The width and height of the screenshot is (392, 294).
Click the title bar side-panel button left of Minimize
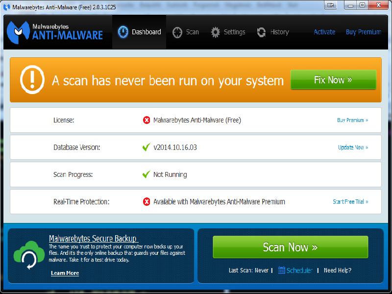click(330, 5)
